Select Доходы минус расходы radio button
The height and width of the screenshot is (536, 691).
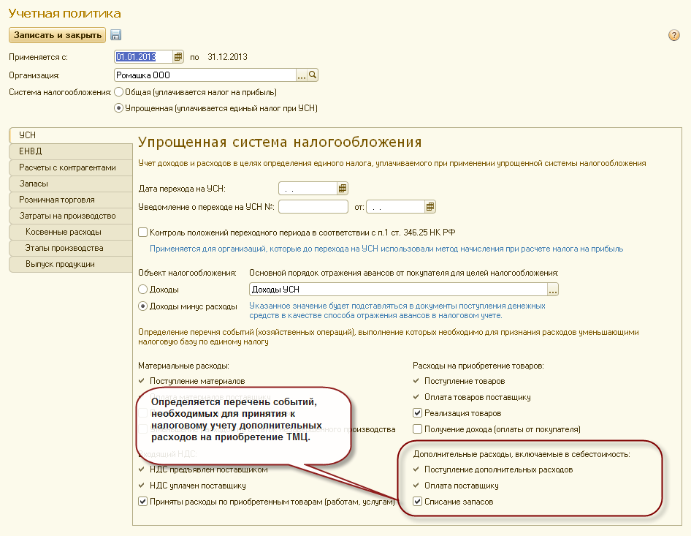142,306
